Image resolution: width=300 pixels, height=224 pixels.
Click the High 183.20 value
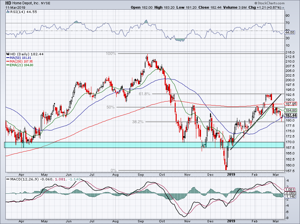[x=164, y=7]
